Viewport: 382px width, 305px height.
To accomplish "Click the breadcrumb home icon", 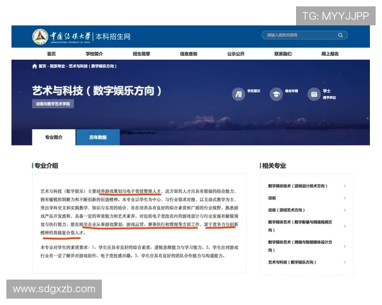I will click(x=34, y=66).
